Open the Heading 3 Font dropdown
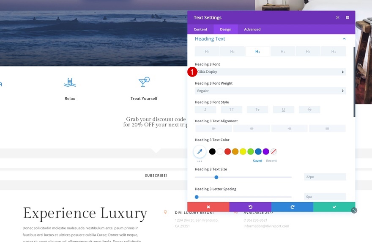Image resolution: width=372 pixels, height=242 pixels. 270,72
